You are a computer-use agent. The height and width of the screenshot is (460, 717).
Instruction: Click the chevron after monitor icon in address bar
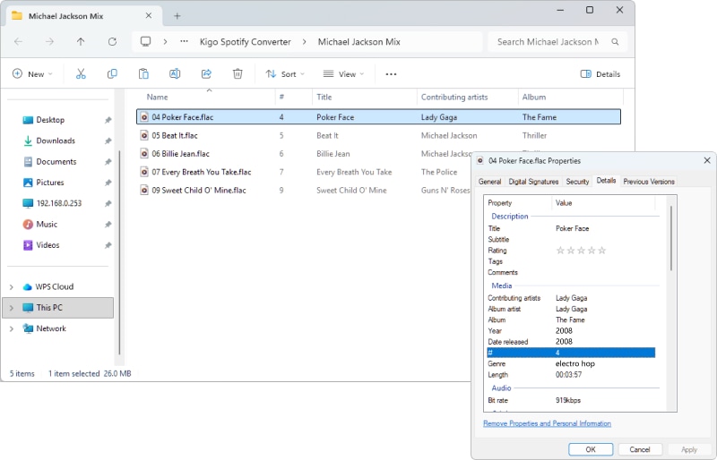165,41
